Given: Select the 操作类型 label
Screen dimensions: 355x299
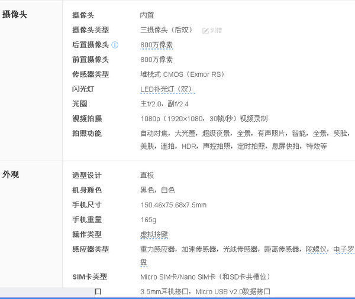Looking at the screenshot, I should point(87,235).
